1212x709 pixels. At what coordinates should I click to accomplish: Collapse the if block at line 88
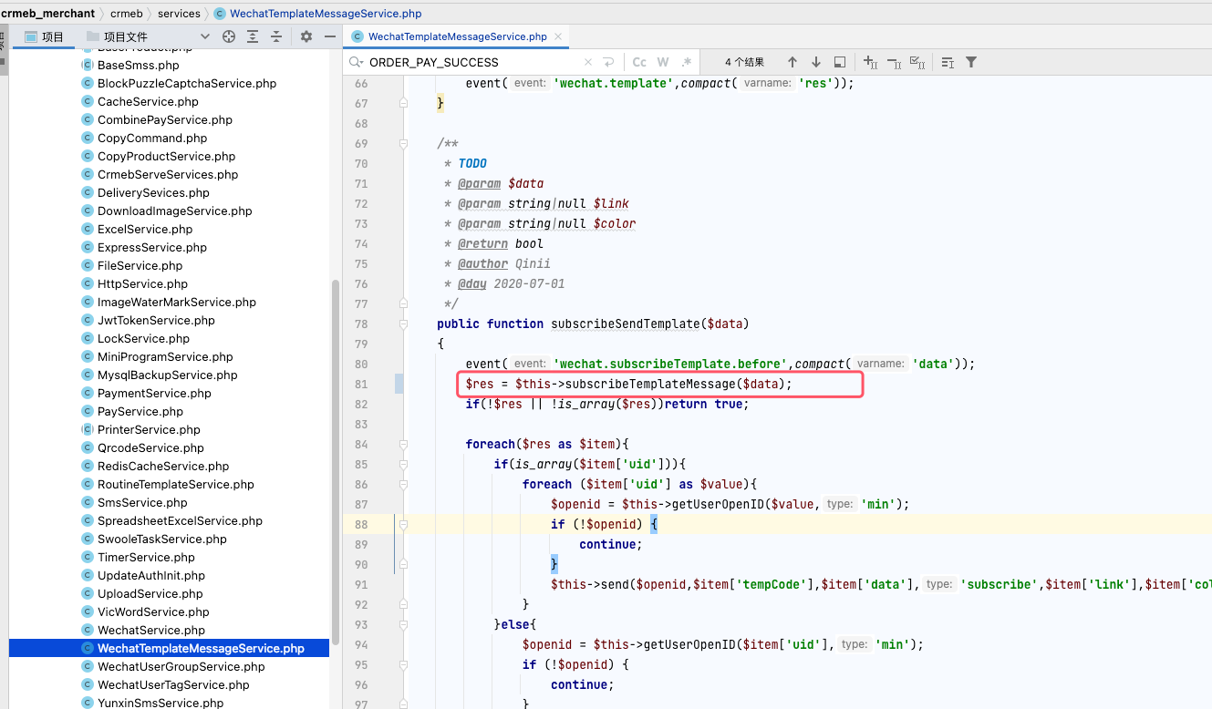tap(404, 524)
